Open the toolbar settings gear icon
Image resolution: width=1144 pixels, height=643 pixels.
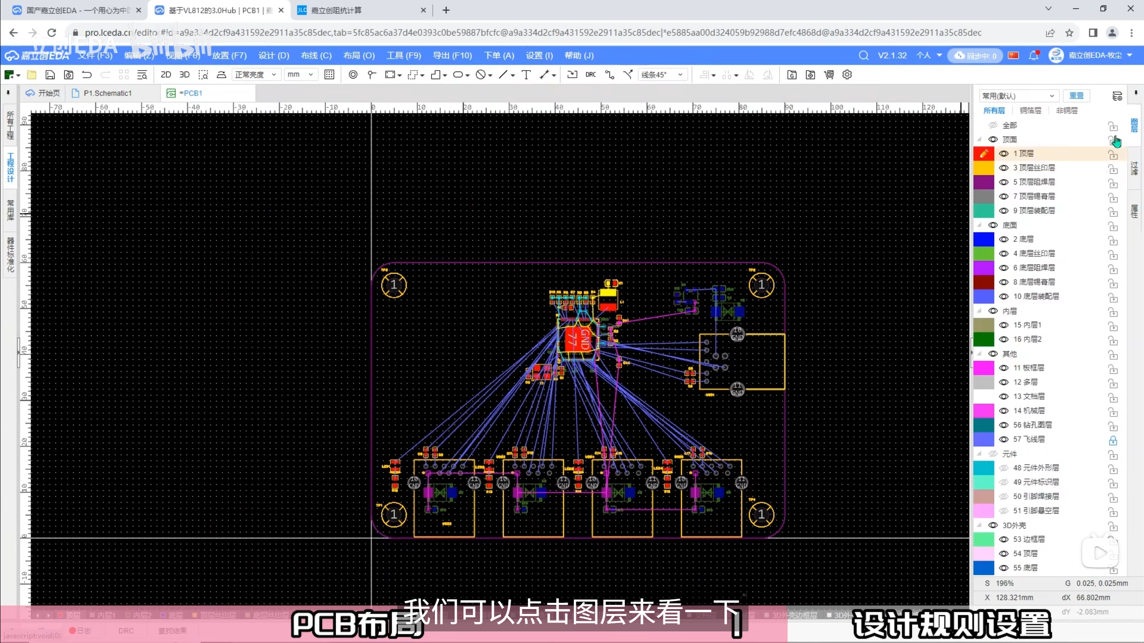point(847,75)
